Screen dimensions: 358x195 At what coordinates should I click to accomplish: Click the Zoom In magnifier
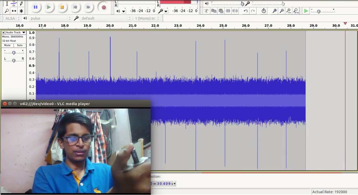pos(274,11)
